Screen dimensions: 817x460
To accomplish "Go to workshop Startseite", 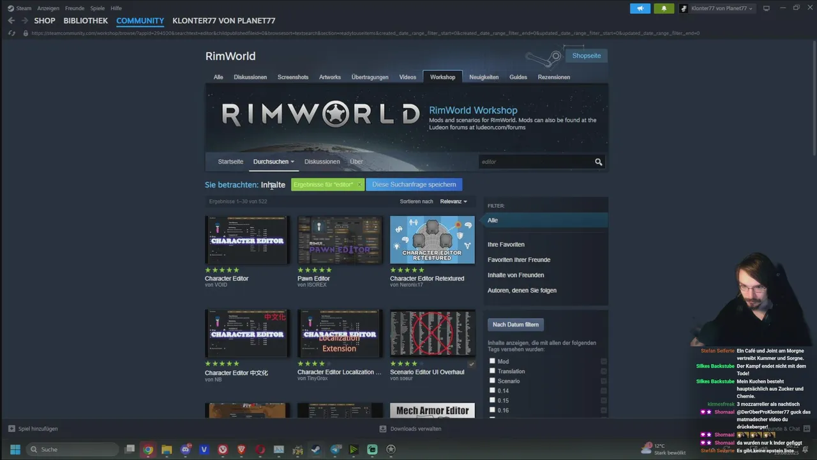I will pos(230,162).
